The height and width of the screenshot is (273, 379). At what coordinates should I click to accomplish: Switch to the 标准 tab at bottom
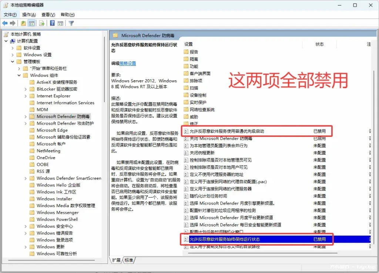click(x=128, y=260)
